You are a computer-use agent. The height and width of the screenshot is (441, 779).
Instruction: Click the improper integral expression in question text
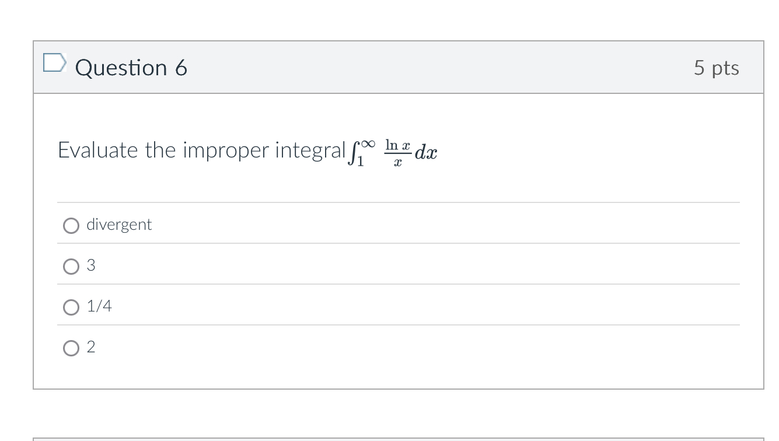pos(394,150)
